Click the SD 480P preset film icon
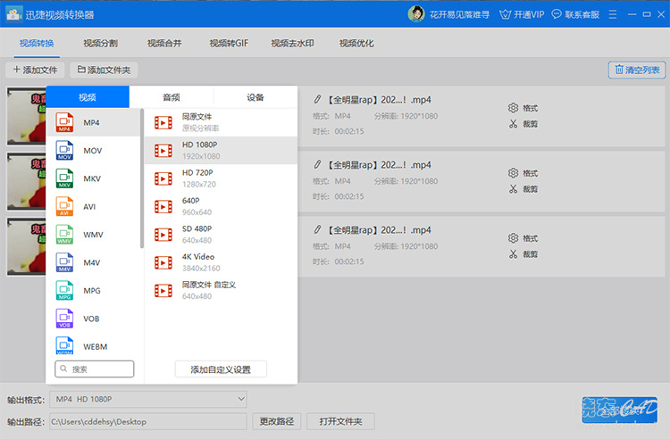670x439 pixels. point(163,235)
